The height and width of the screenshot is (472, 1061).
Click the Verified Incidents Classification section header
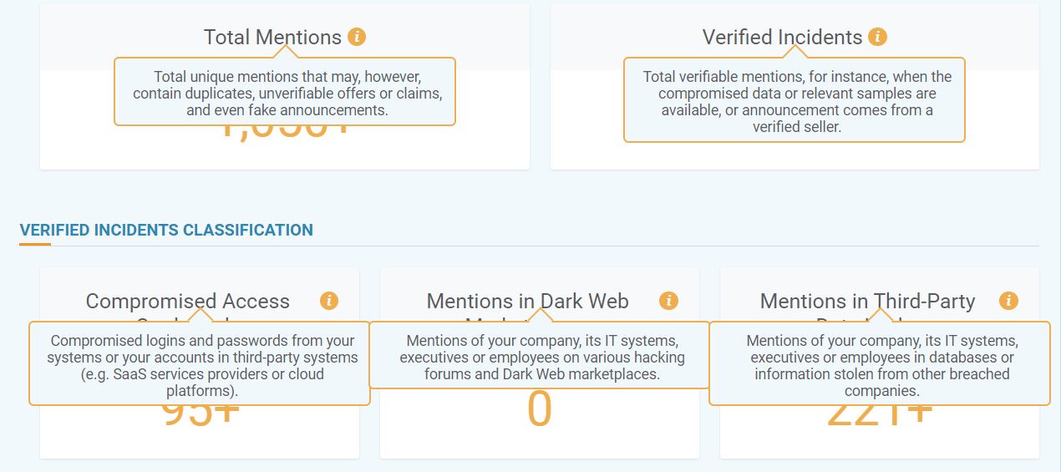click(x=166, y=230)
